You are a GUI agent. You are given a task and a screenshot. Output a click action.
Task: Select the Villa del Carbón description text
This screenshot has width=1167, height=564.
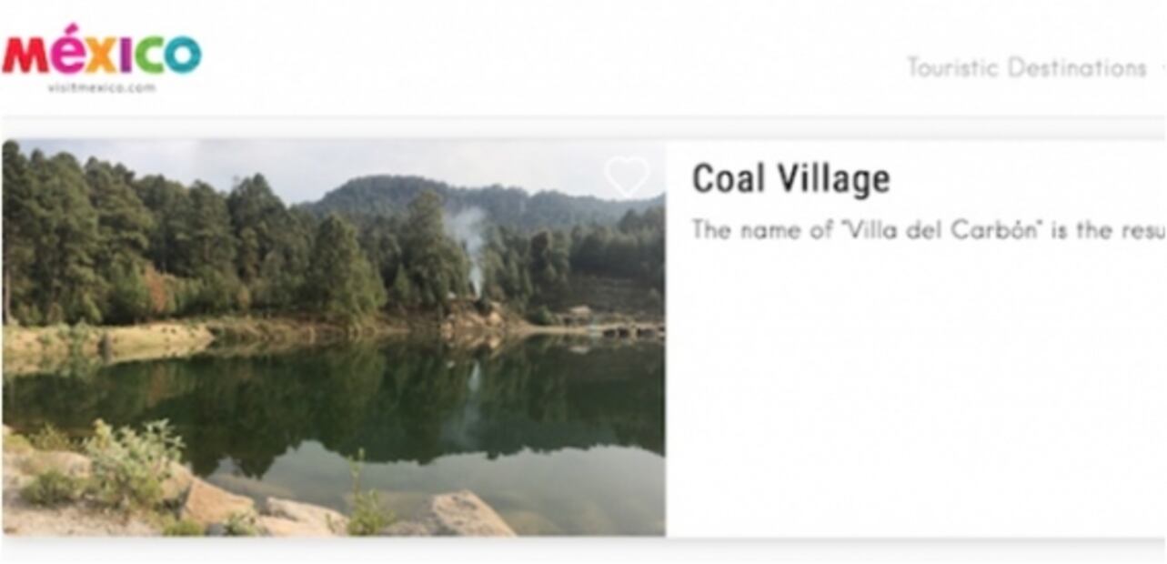(928, 229)
